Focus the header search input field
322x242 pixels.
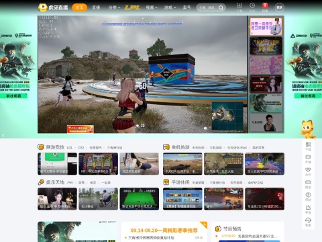[x=207, y=7]
